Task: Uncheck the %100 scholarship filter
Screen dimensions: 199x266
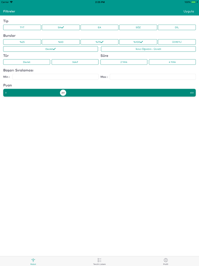Action: click(x=138, y=42)
